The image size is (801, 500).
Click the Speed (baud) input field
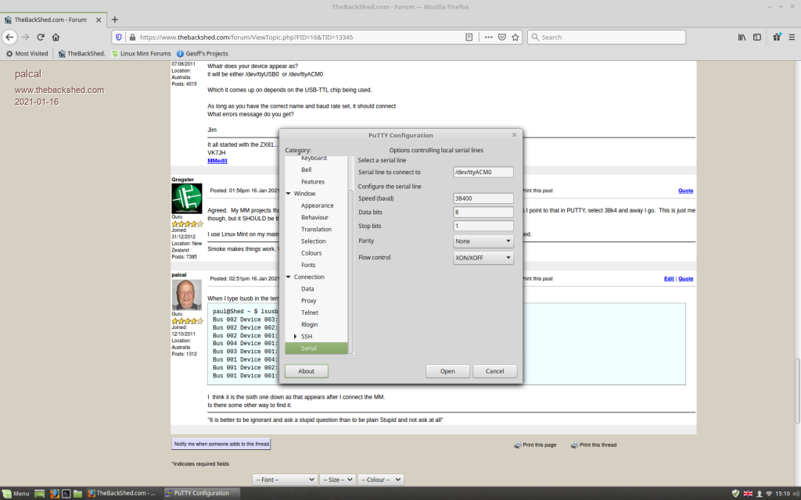tap(483, 198)
